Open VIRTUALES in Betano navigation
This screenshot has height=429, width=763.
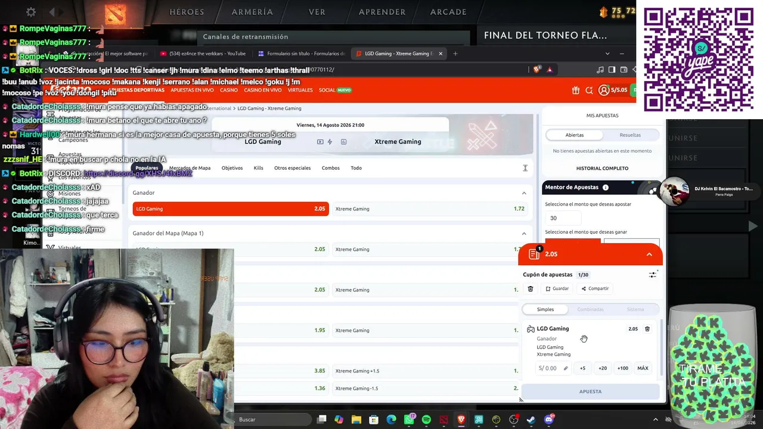point(300,91)
